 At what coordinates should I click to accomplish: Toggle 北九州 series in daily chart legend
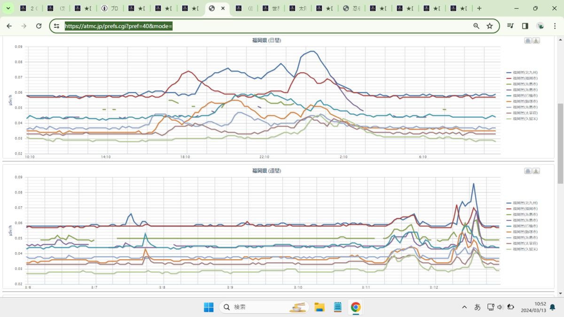(522, 73)
